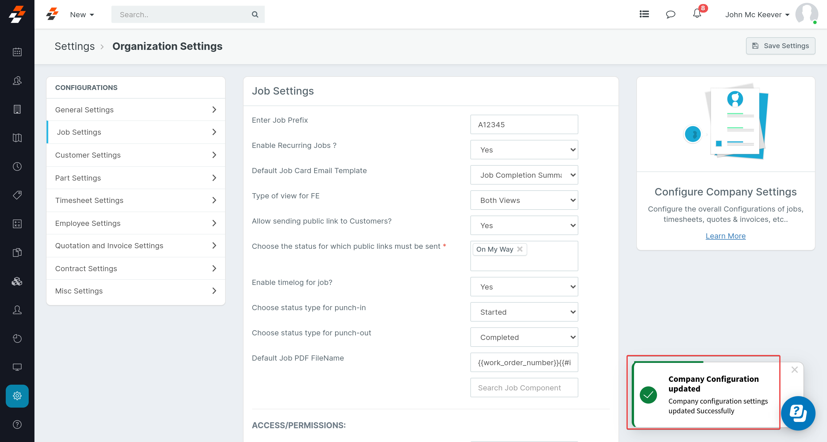Open the price tag sidebar icon
Screen dimensions: 827x442
17,195
